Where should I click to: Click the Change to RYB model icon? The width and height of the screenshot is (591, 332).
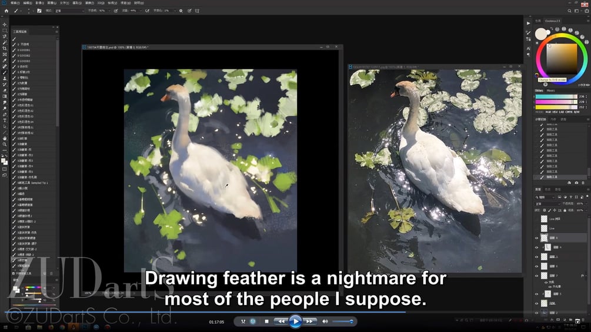[x=537, y=75]
